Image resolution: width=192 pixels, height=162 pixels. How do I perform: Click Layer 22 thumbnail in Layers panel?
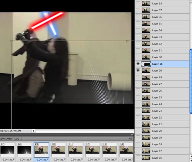[x=146, y=117]
